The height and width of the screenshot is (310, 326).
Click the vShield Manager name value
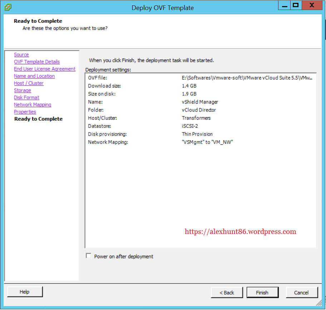(x=200, y=102)
